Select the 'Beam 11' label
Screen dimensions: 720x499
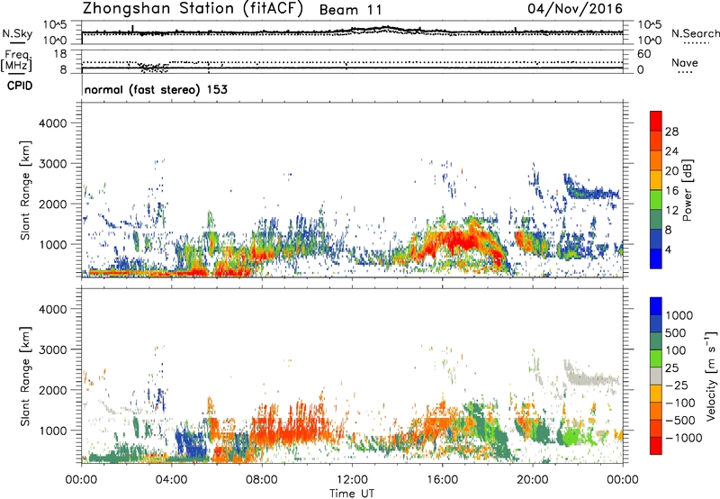click(350, 10)
